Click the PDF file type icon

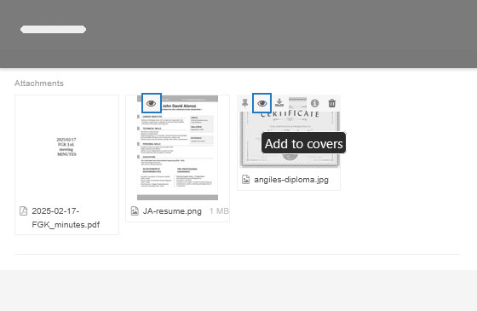24,211
